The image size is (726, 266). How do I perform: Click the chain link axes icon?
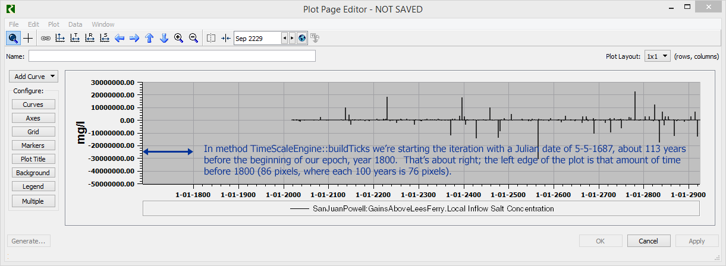point(46,38)
